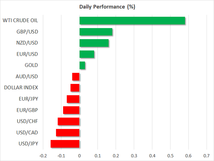Click the USD/CAD red bar
Screen dimensions: 214x161
click(68, 133)
